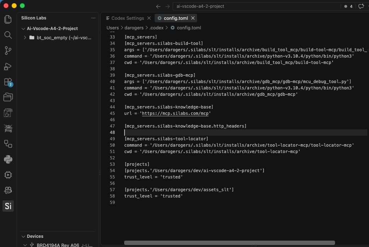Place cursor on empty line 48
Screen dimensions: 369x247
point(246,133)
